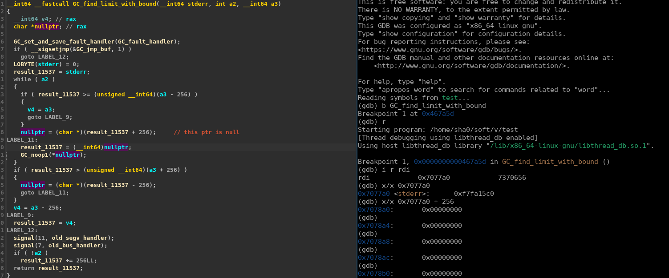
Task: Click the '(gdb) b GC_find_limit_with_bound' command
Action: tap(422, 106)
